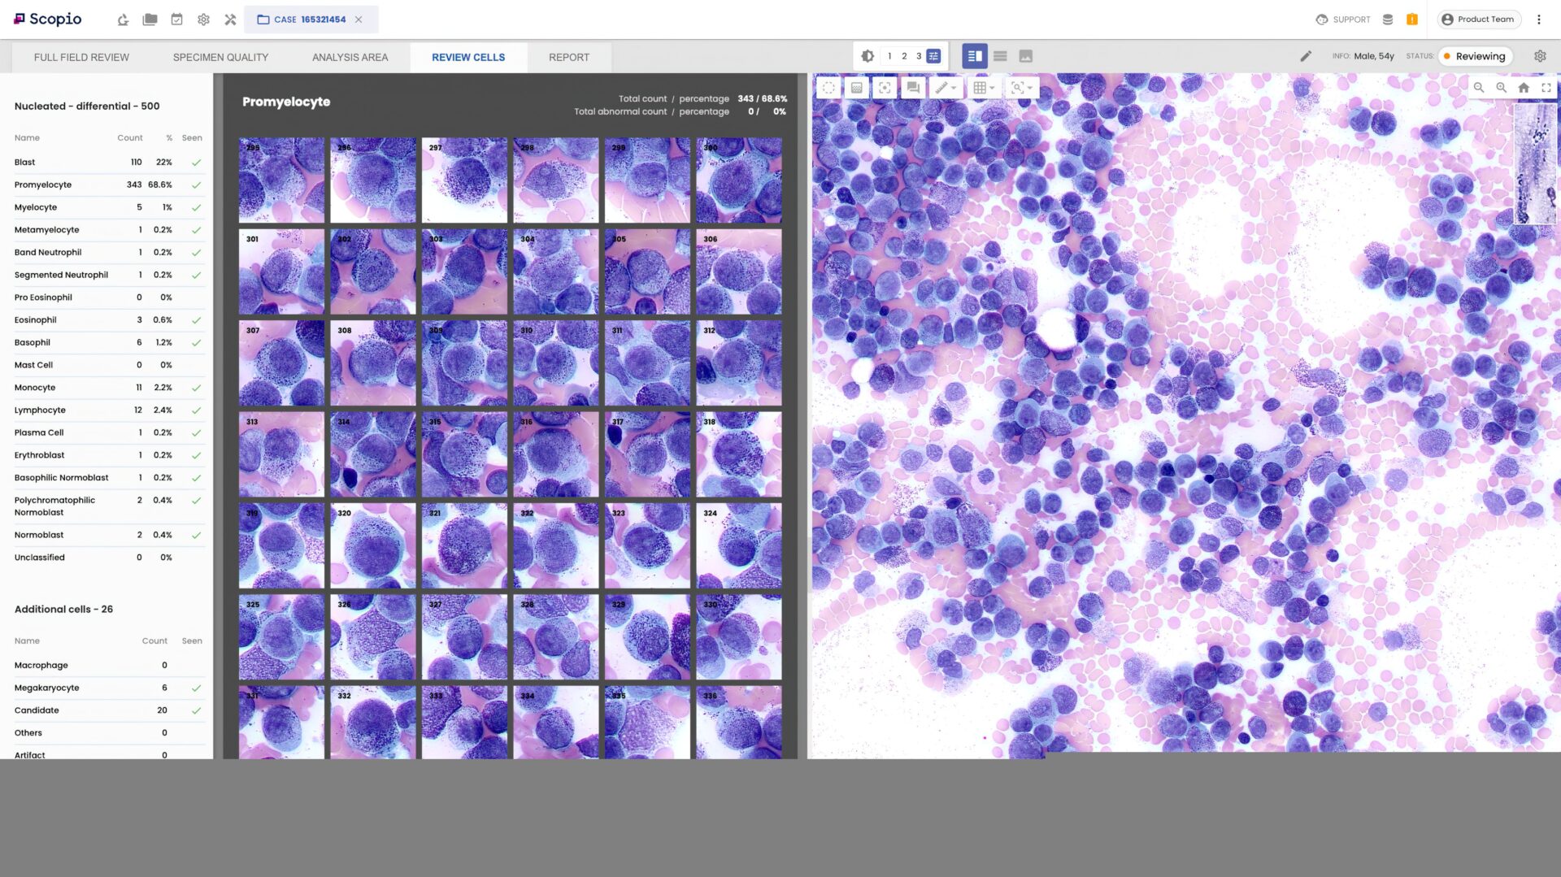Select the list-only layout view
The width and height of the screenshot is (1561, 877).
pyautogui.click(x=1000, y=56)
